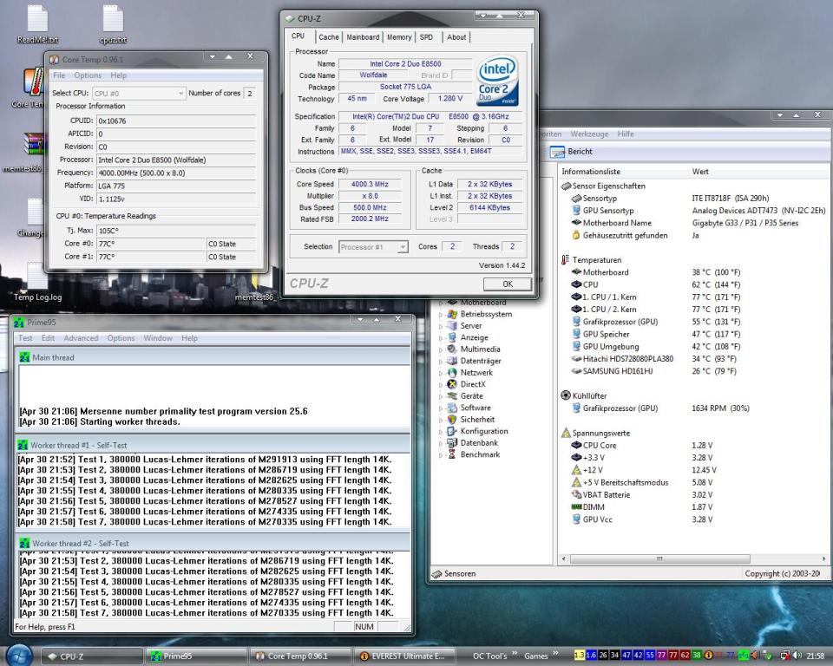Click the Datenbank icon in EVEREST tree
Image resolution: width=833 pixels, height=666 pixels.
[452, 442]
